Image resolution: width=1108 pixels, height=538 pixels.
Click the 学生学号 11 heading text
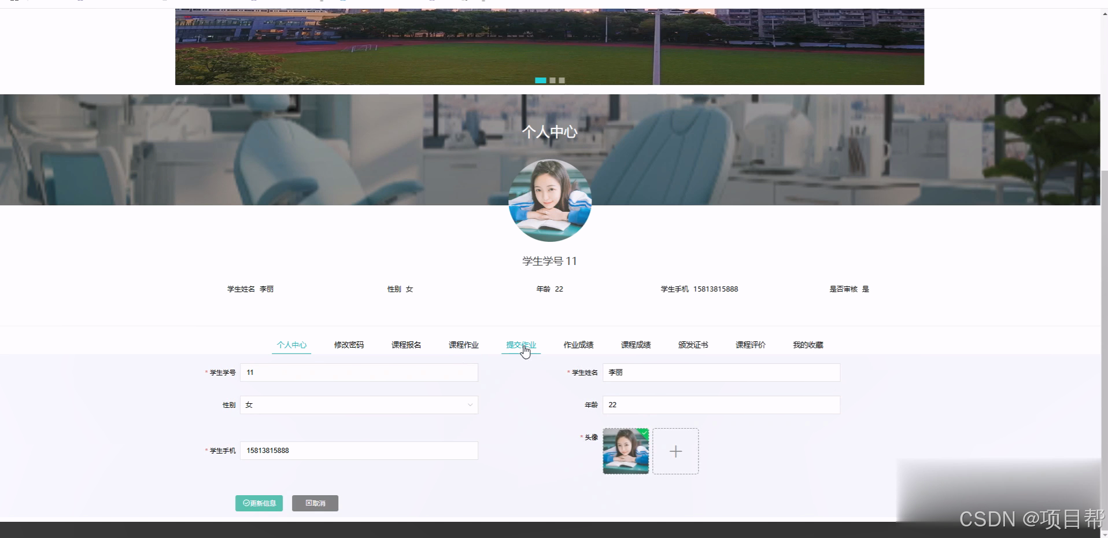pyautogui.click(x=549, y=261)
